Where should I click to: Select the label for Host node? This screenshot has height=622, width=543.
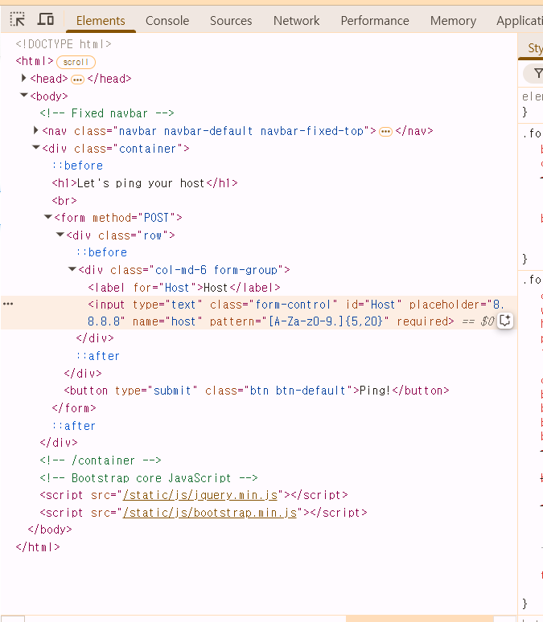click(x=184, y=288)
